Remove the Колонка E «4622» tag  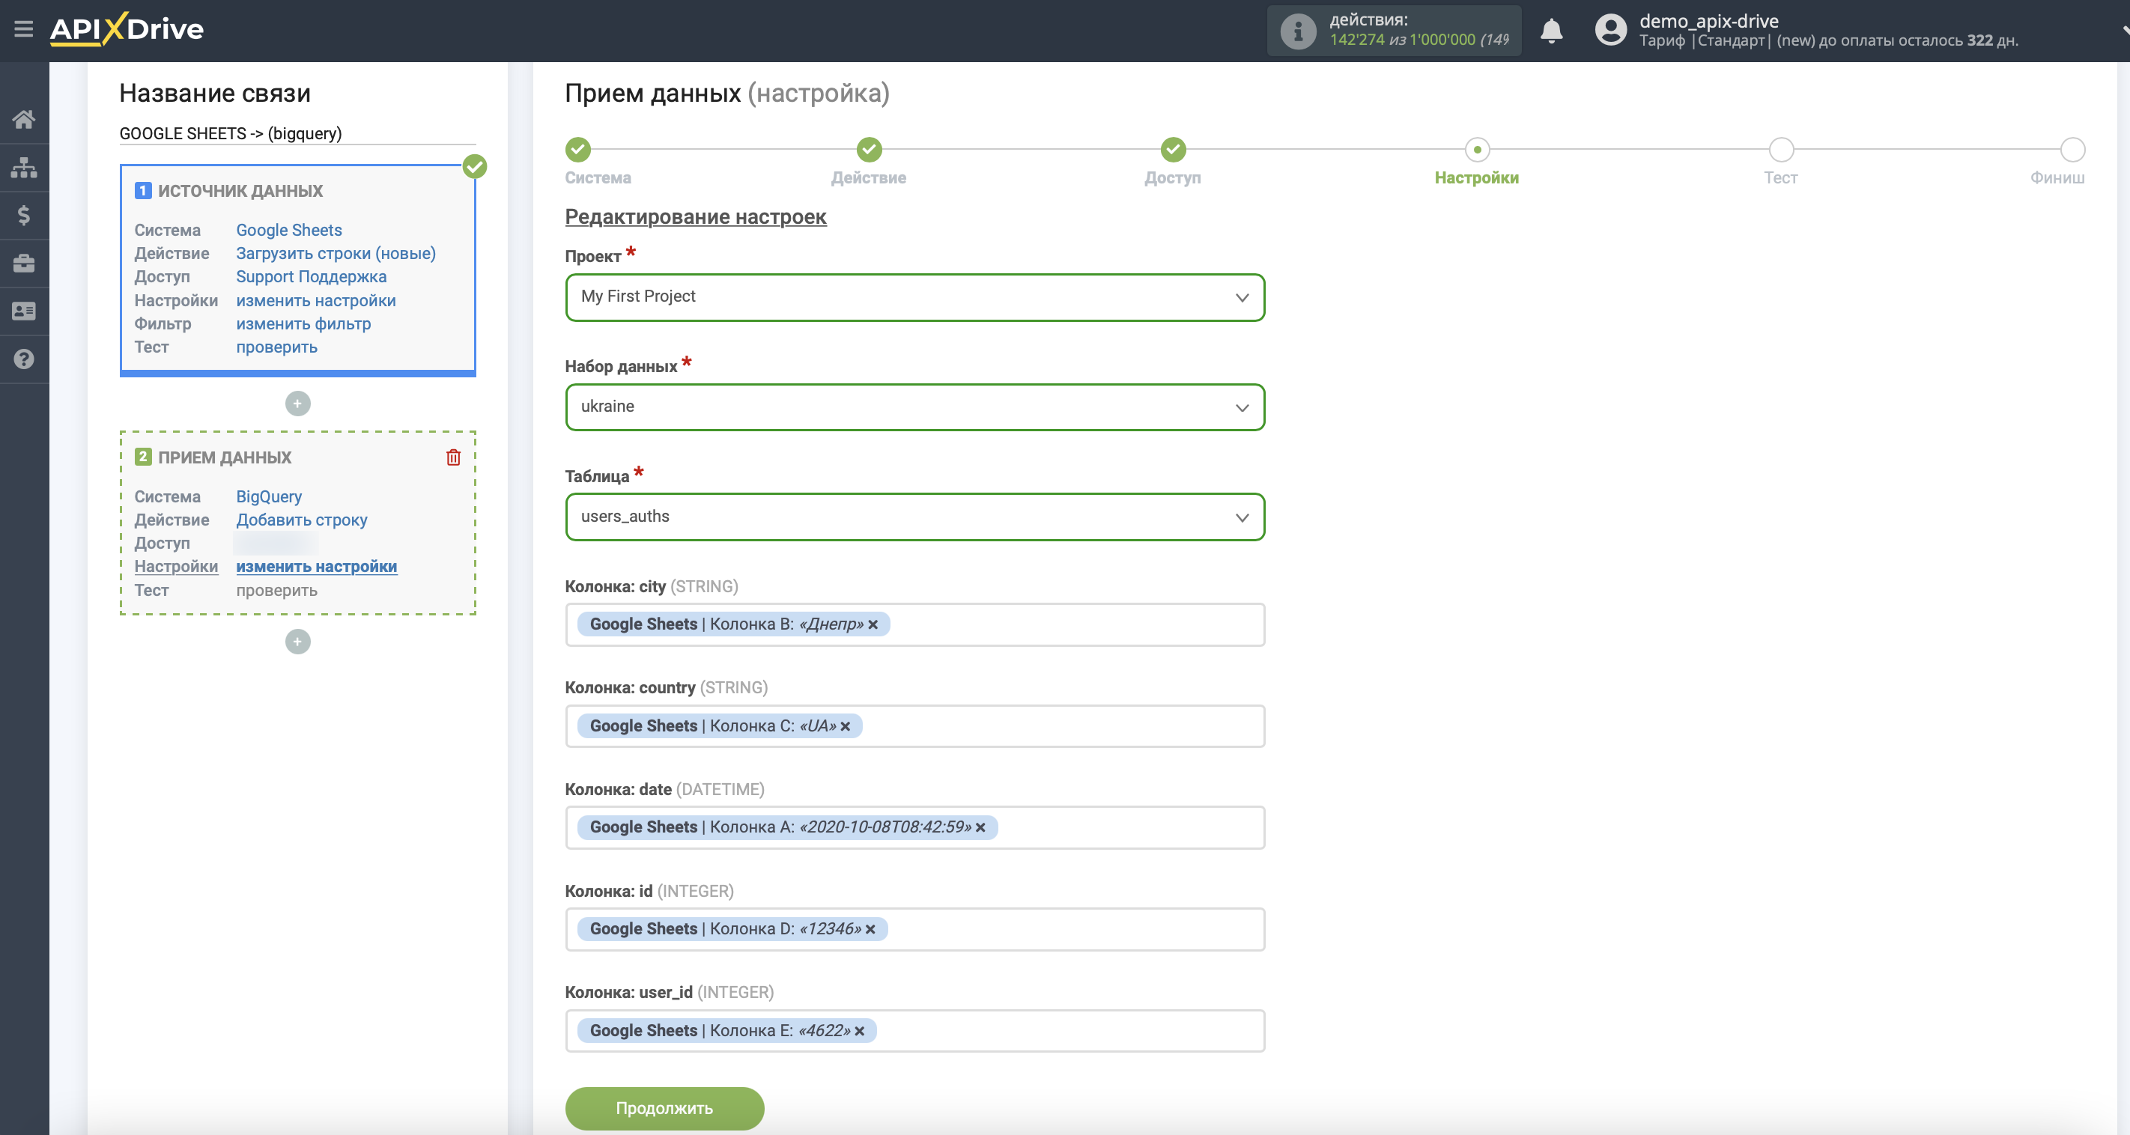click(859, 1031)
